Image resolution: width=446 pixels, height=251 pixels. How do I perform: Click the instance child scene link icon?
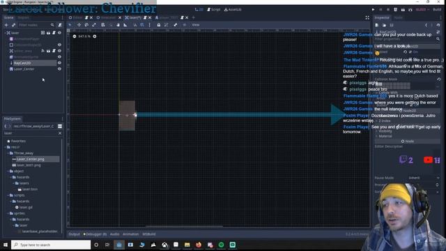pos(13,25)
